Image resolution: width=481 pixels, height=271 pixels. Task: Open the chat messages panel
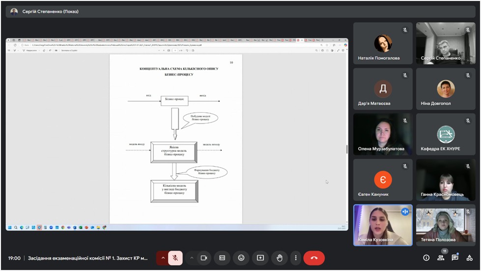click(455, 258)
